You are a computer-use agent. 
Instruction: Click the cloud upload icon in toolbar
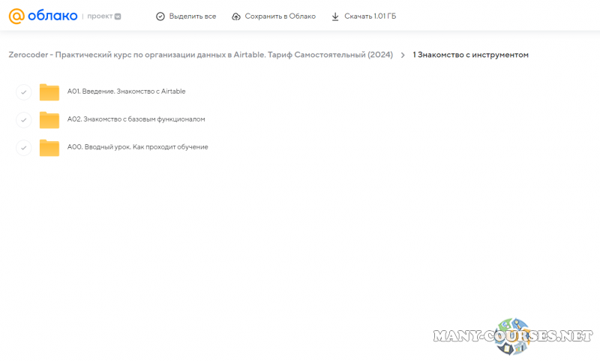[x=236, y=17]
